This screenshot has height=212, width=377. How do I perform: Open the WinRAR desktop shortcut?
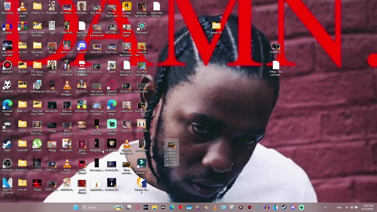click(x=22, y=28)
